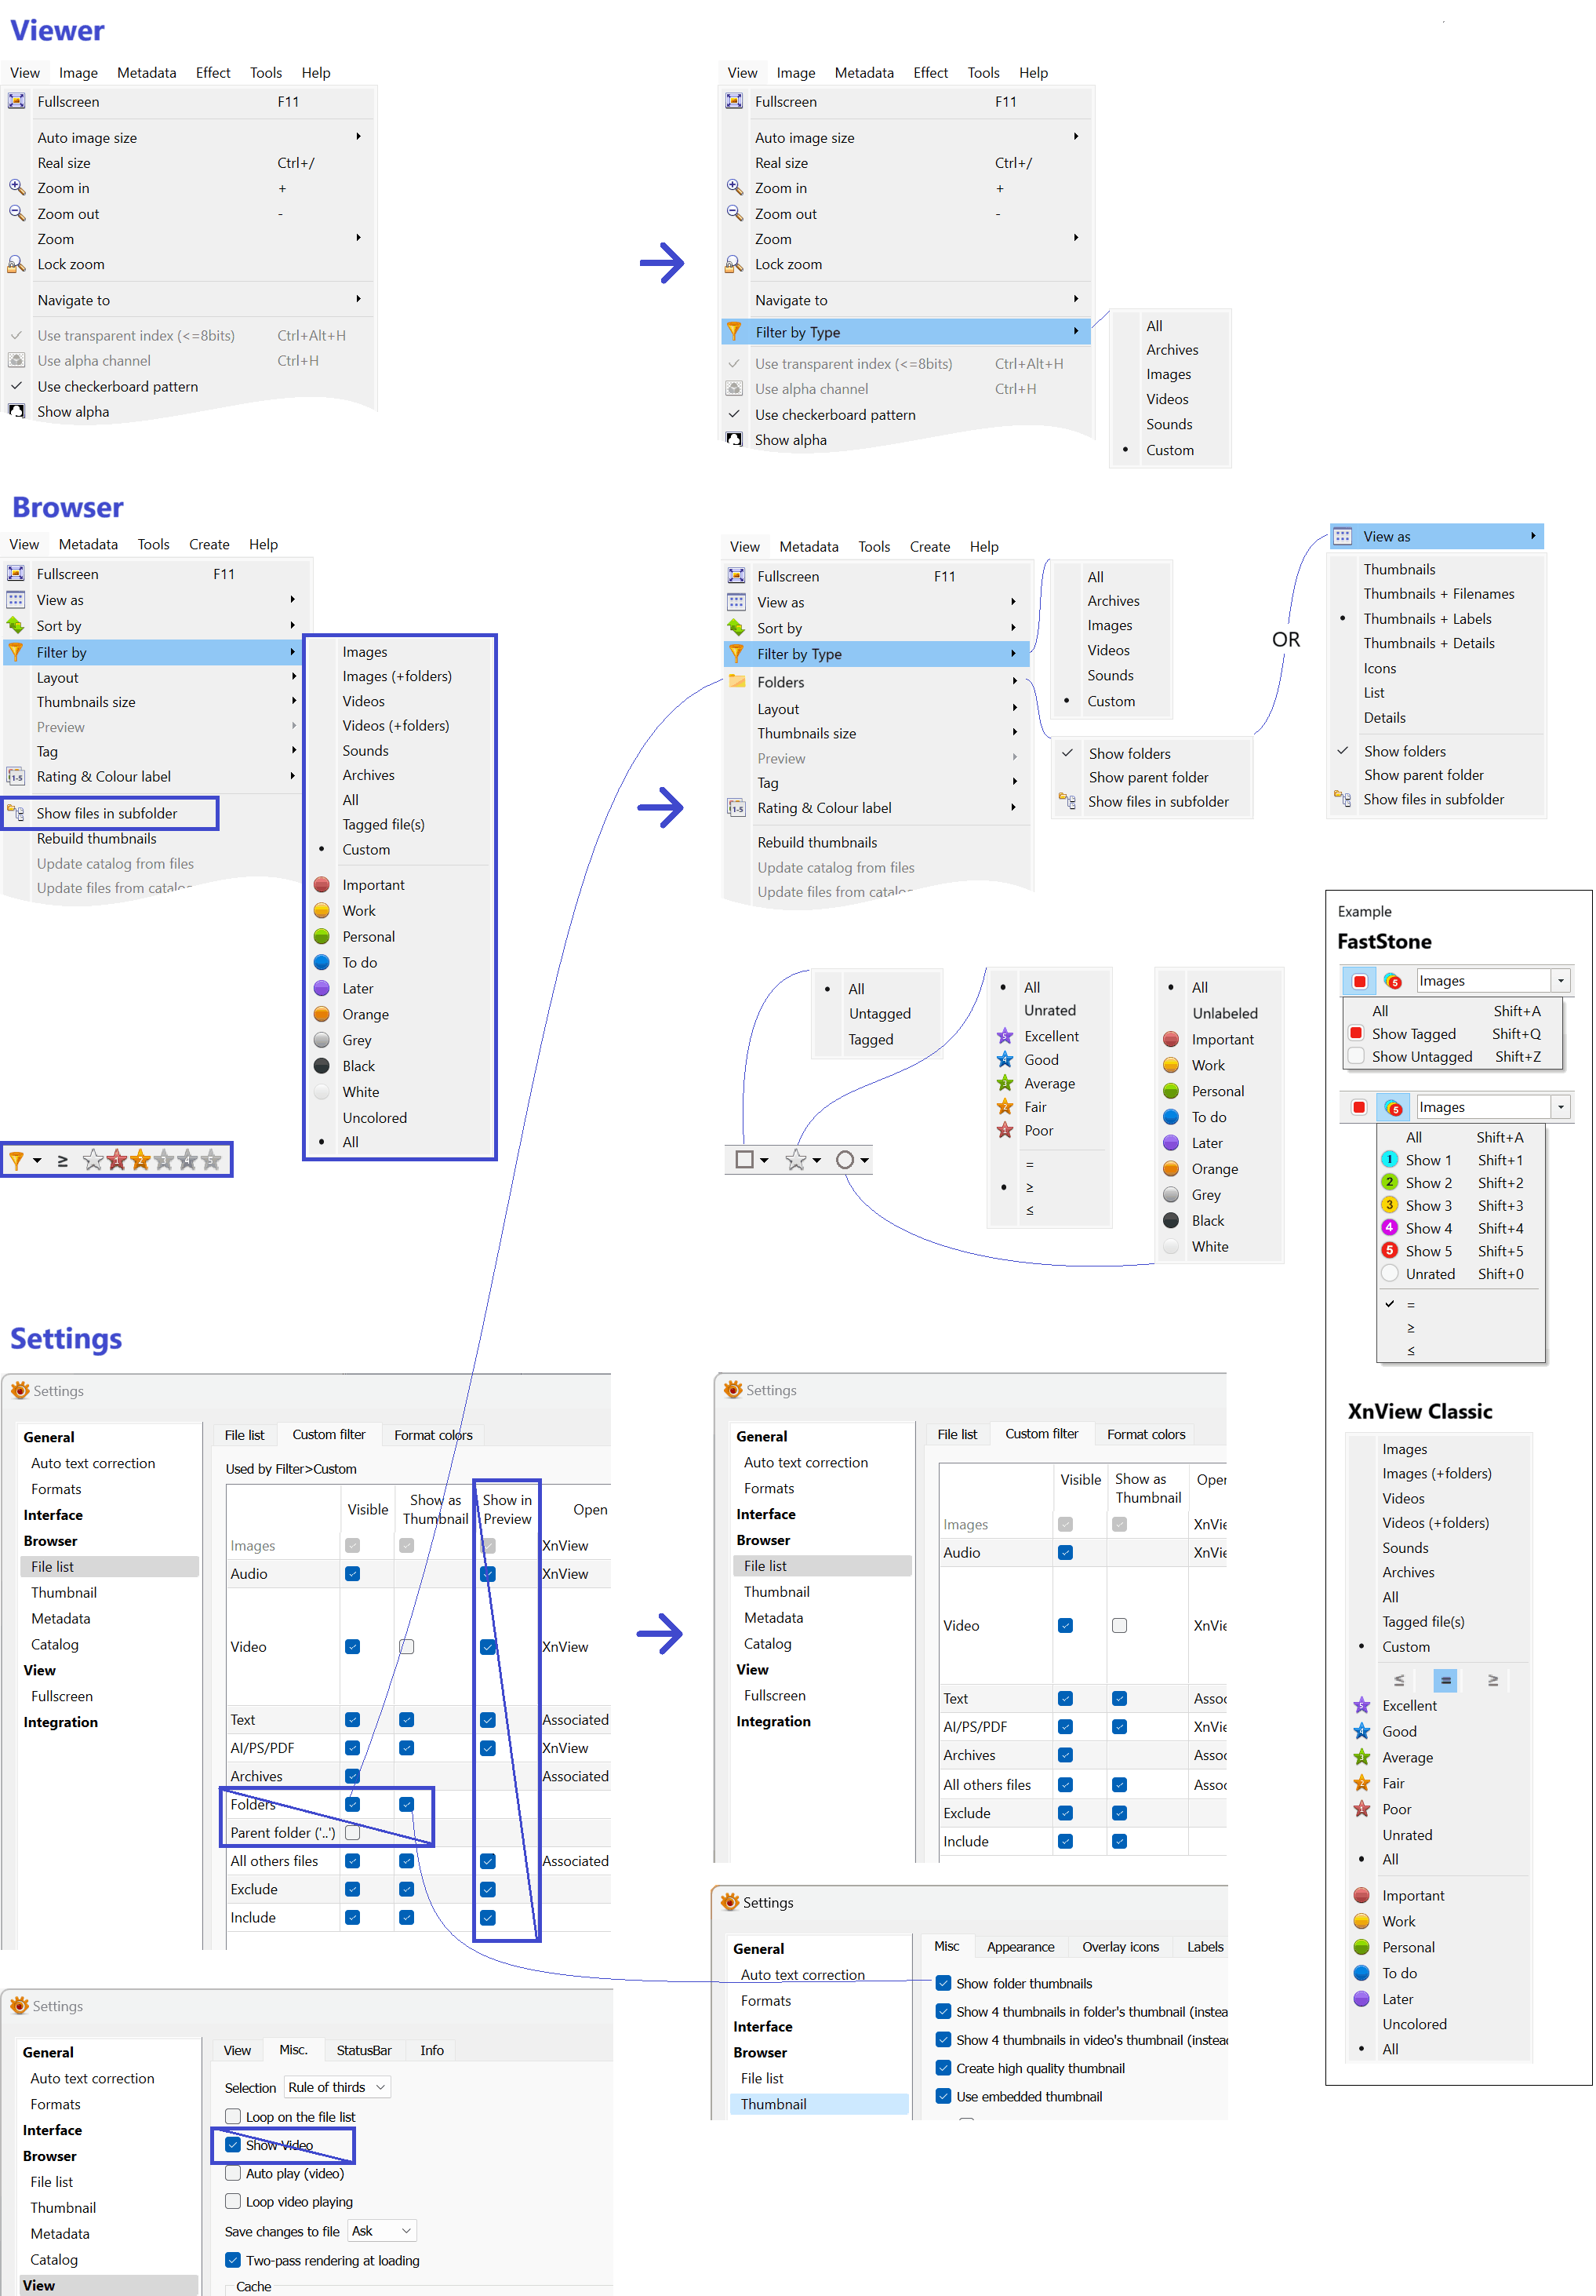This screenshot has width=1596, height=2296.
Task: Select Thumbnail in Settings Browser tree
Action: (63, 1592)
